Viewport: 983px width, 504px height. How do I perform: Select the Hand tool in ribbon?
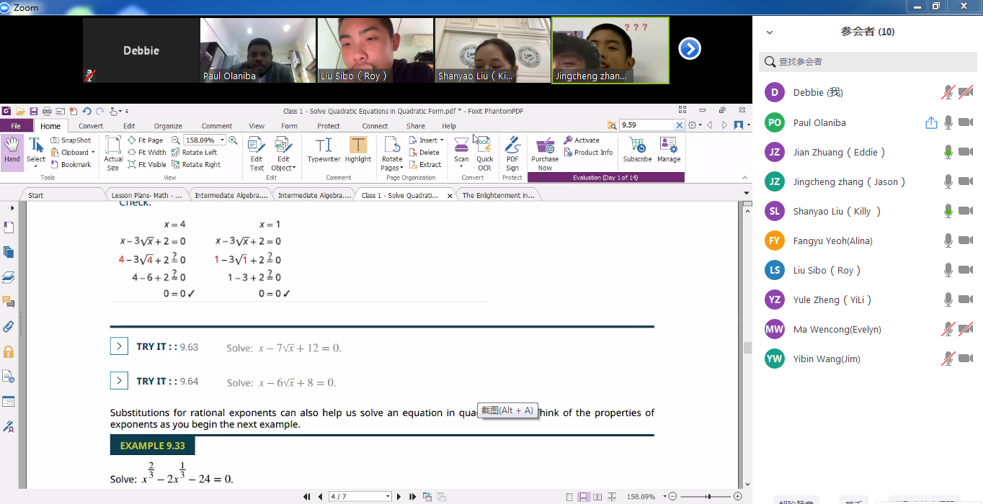pyautogui.click(x=12, y=151)
